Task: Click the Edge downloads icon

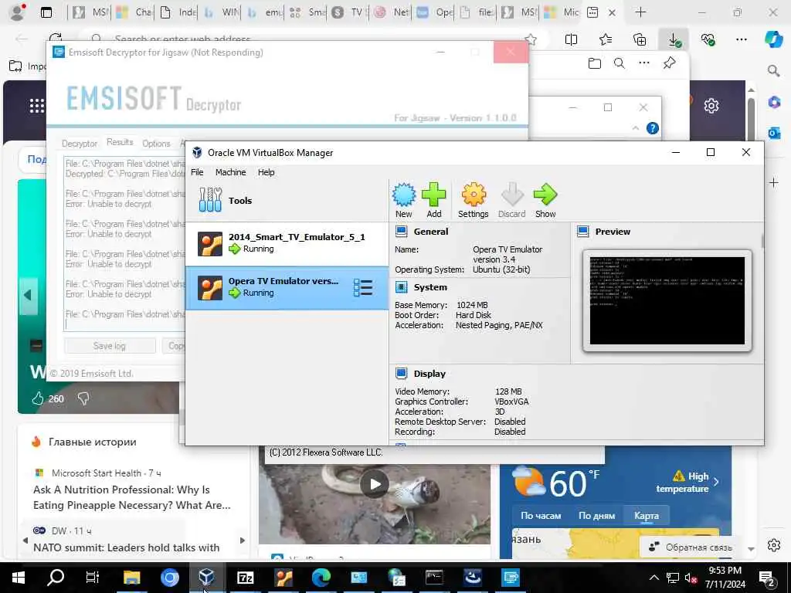Action: [674, 39]
